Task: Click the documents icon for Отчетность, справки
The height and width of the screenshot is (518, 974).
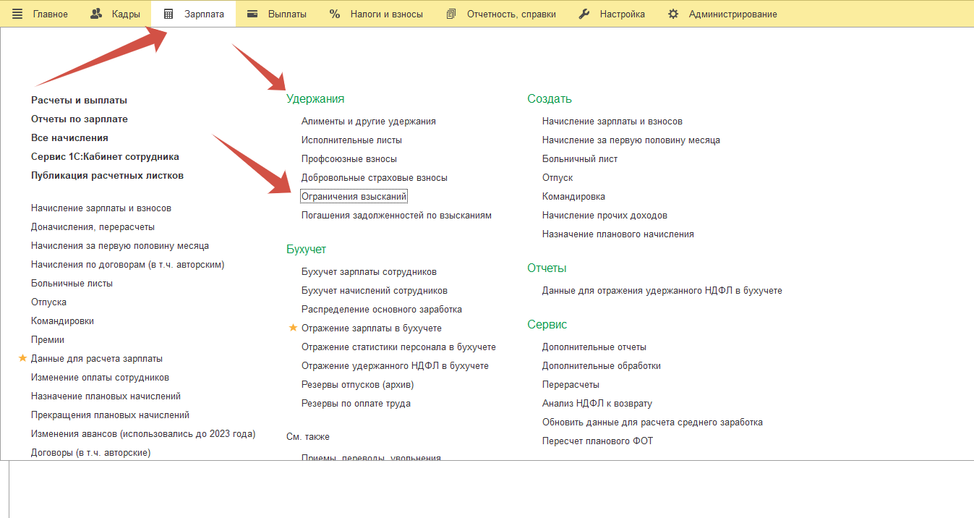Action: [x=451, y=14]
